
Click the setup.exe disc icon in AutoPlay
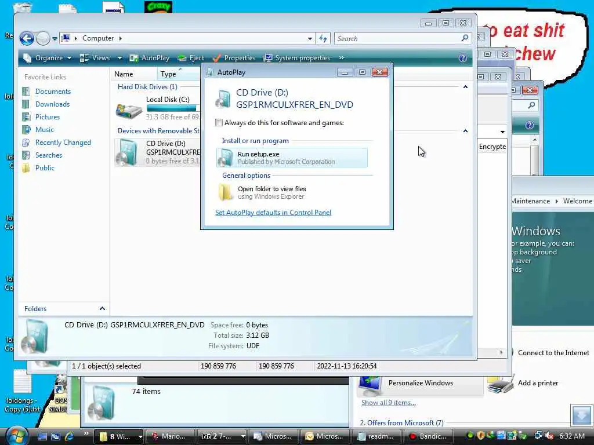226,158
